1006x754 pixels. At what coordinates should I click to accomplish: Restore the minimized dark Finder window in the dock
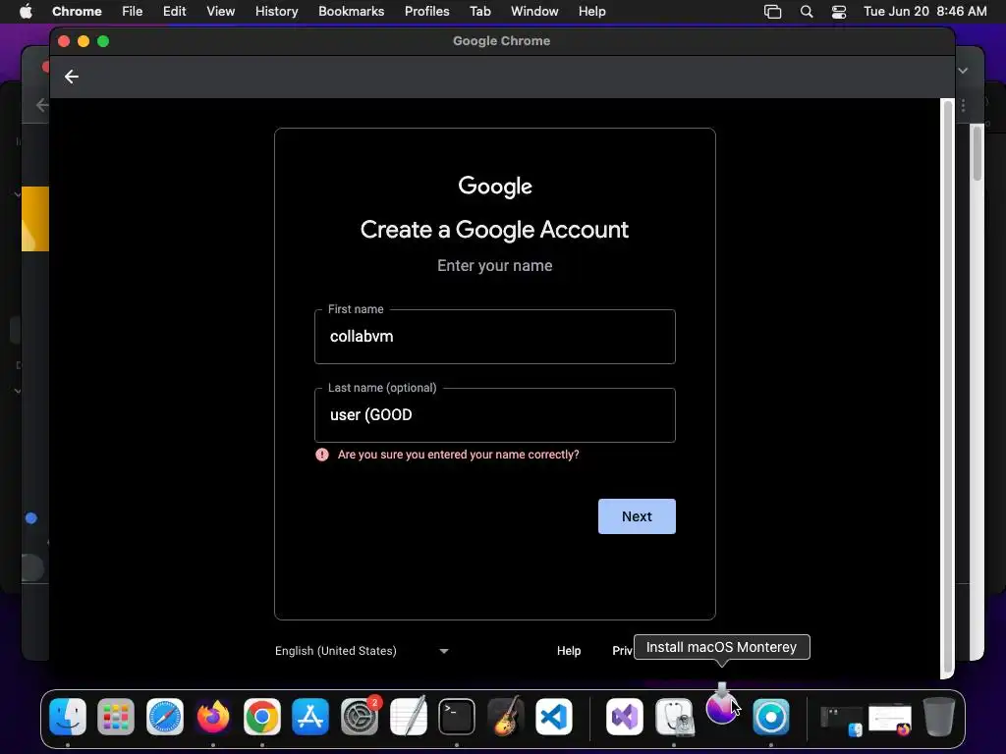(x=842, y=721)
